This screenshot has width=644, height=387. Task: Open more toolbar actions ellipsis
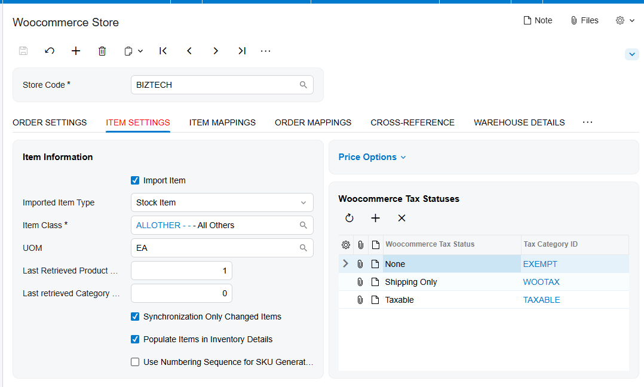[266, 51]
